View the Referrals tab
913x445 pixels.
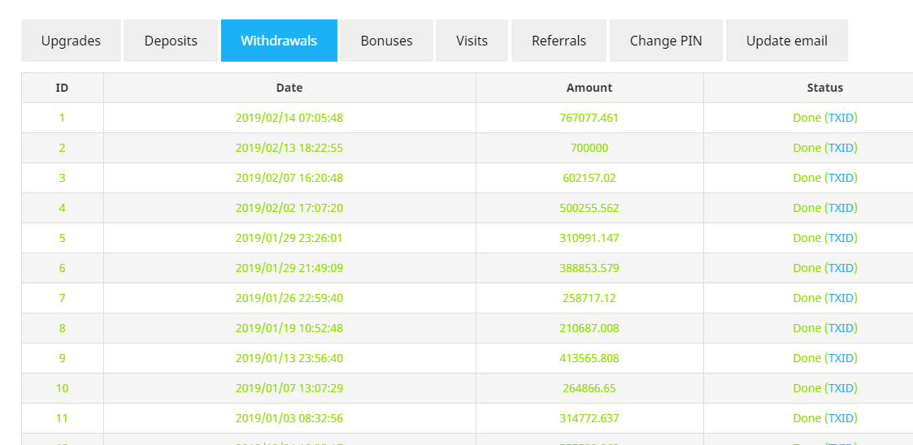click(x=559, y=41)
